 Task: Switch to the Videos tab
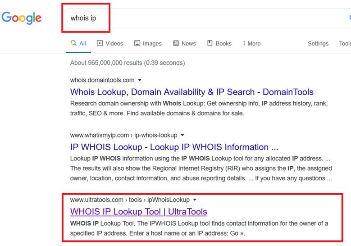[114, 43]
